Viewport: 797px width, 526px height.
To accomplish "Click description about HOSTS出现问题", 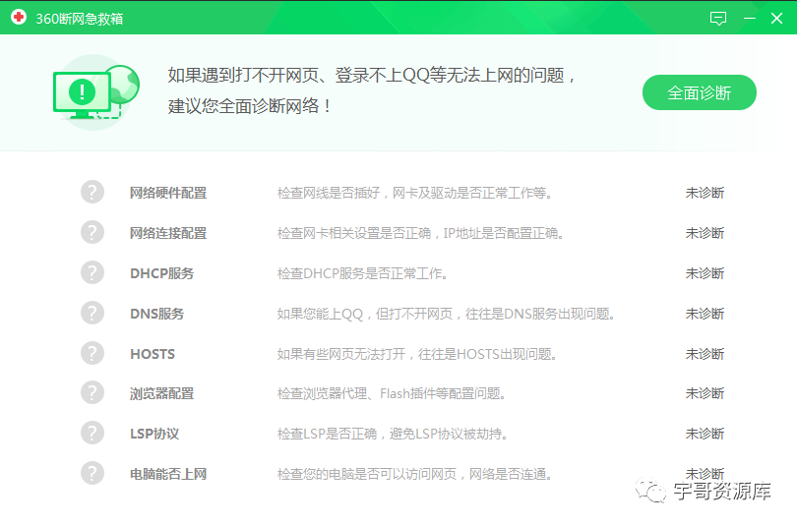I will 417,353.
